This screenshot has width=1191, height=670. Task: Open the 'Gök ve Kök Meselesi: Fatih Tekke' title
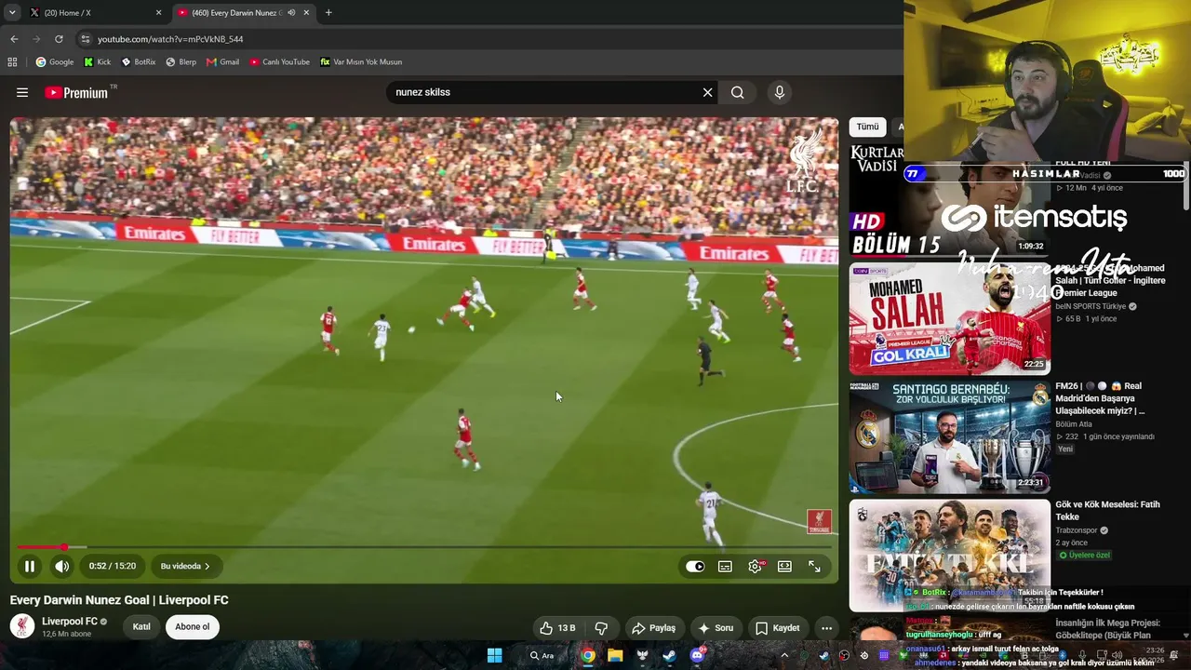click(x=1107, y=510)
